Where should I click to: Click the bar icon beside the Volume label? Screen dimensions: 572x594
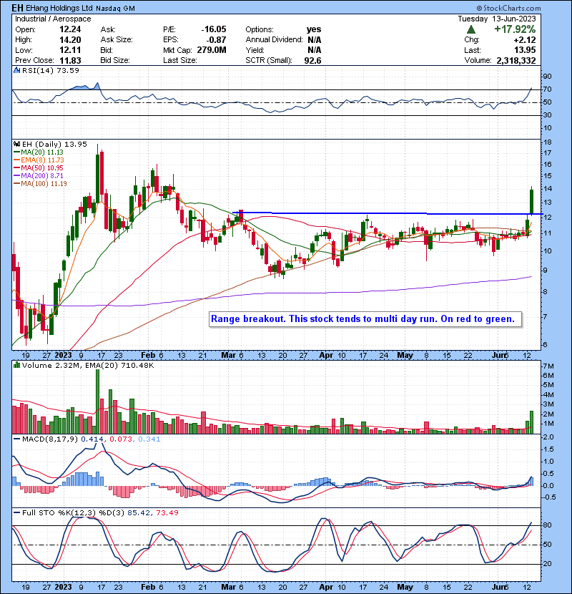tap(17, 365)
